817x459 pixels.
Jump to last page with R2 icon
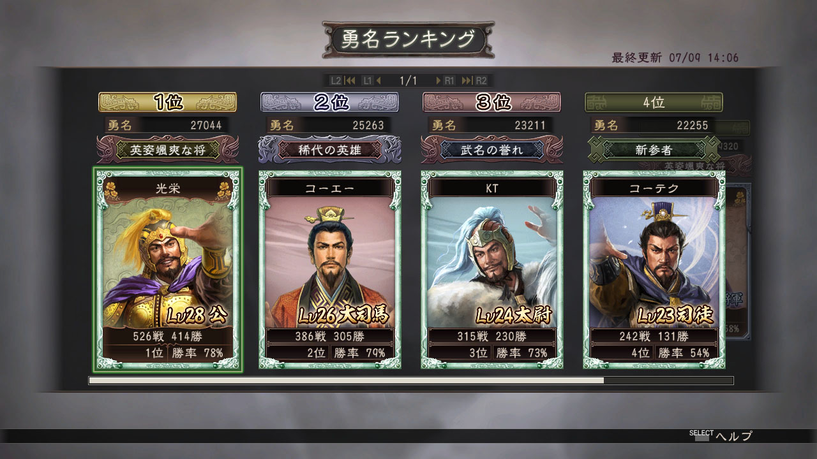[x=475, y=80]
